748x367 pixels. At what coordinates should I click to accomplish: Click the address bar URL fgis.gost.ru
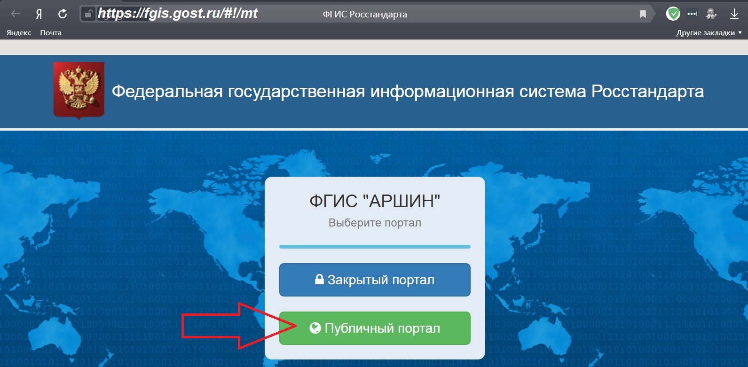(x=178, y=13)
